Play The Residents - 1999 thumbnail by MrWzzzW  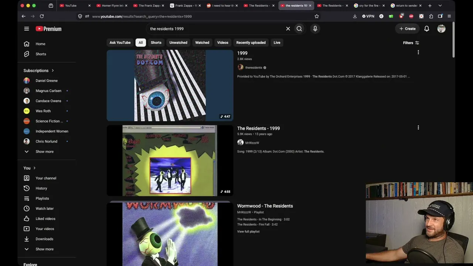coord(170,161)
